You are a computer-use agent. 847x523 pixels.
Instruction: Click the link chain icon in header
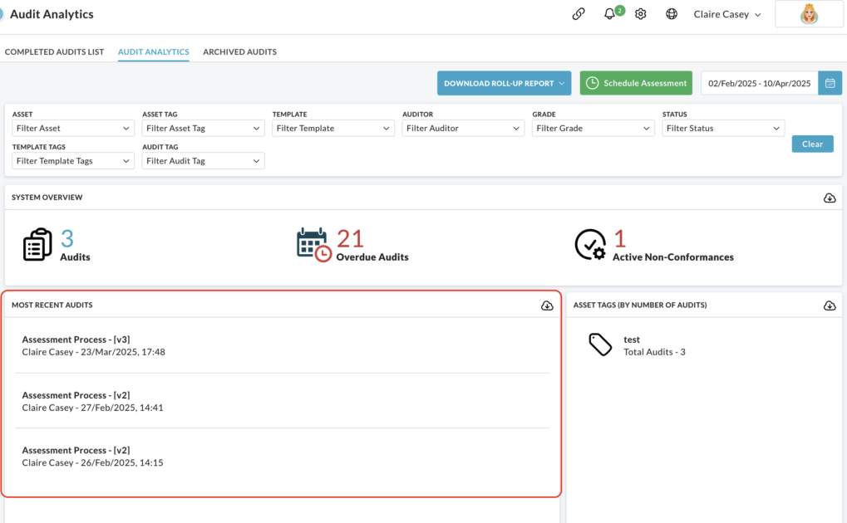[579, 14]
